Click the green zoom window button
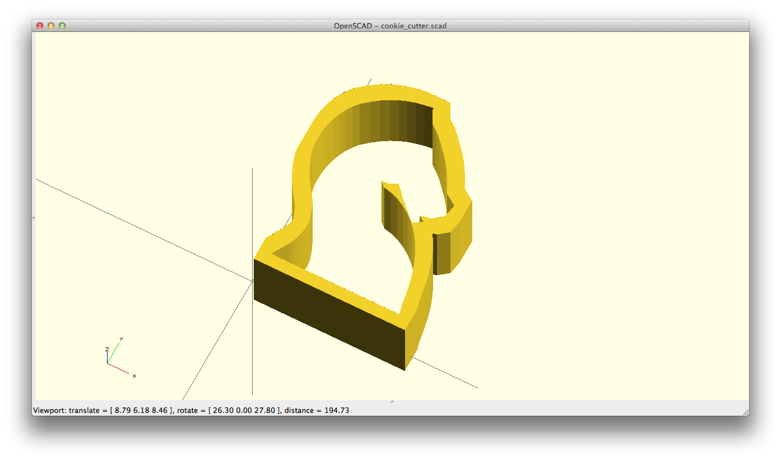 click(62, 26)
